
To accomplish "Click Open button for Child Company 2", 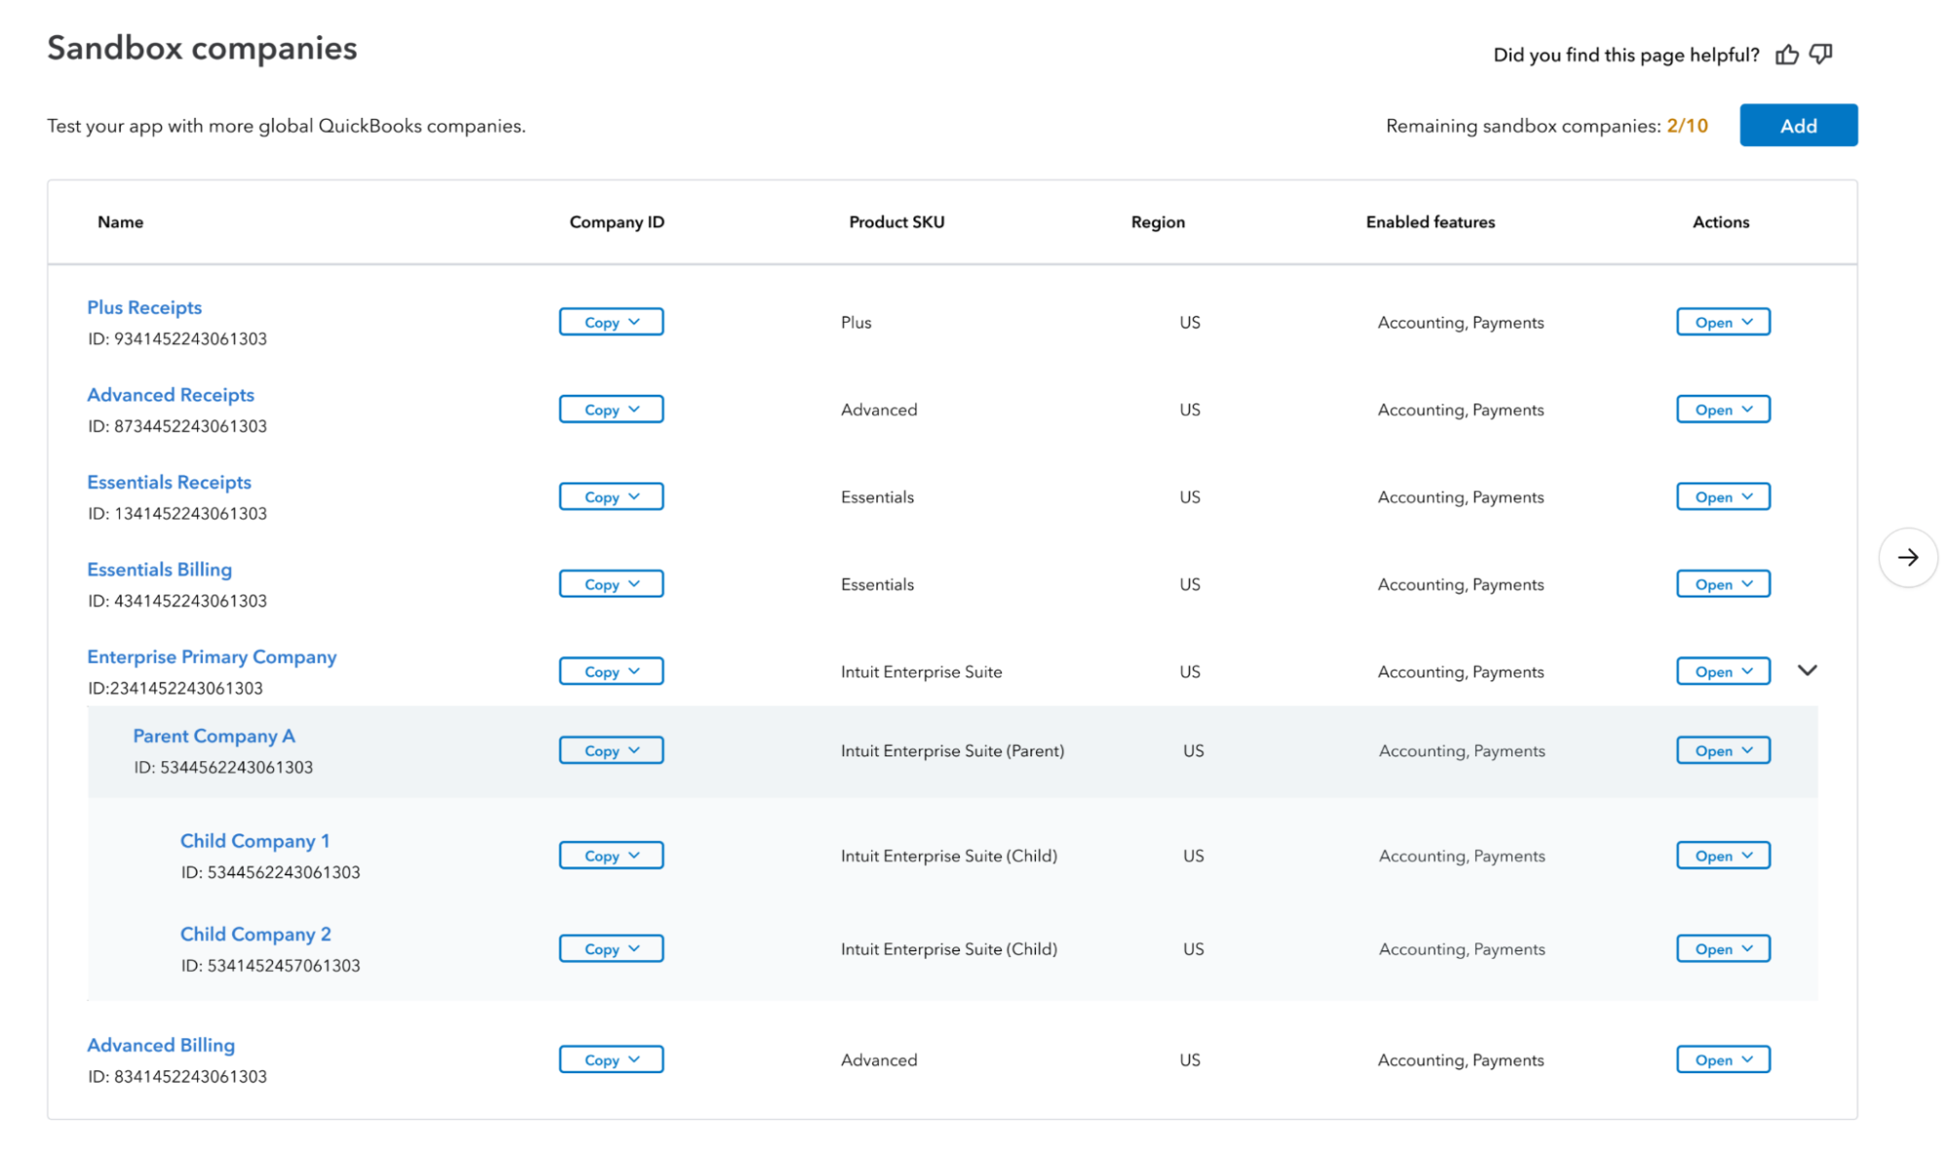I will click(x=1723, y=948).
